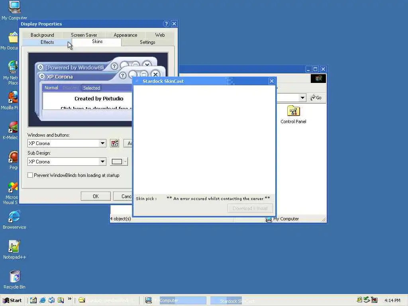Open the Sub Design dropdown

pos(102,162)
